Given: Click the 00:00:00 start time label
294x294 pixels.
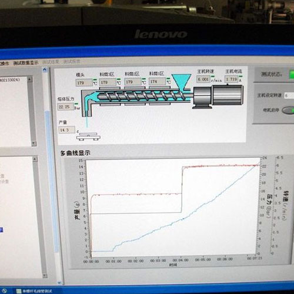Looking at the screenshot, I should 91,262.
